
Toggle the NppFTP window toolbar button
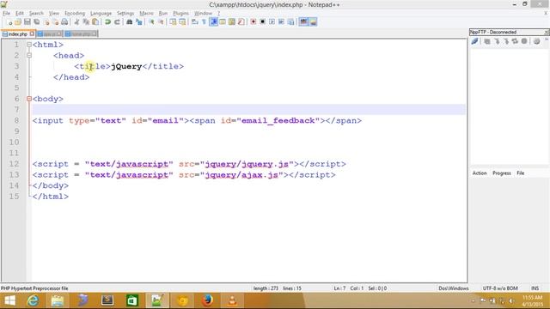pos(313,22)
